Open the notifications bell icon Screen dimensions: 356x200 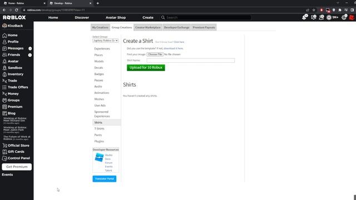pos(304,17)
